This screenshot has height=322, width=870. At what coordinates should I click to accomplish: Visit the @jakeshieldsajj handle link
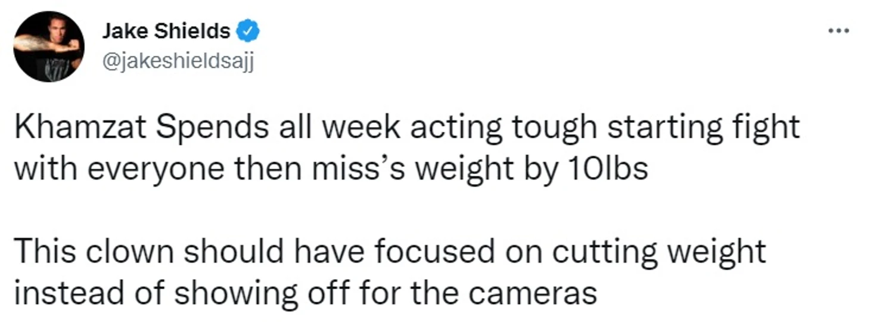[178, 61]
